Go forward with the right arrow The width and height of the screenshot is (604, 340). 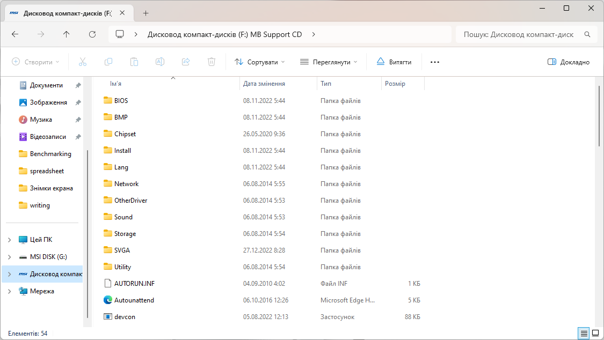pyautogui.click(x=41, y=34)
